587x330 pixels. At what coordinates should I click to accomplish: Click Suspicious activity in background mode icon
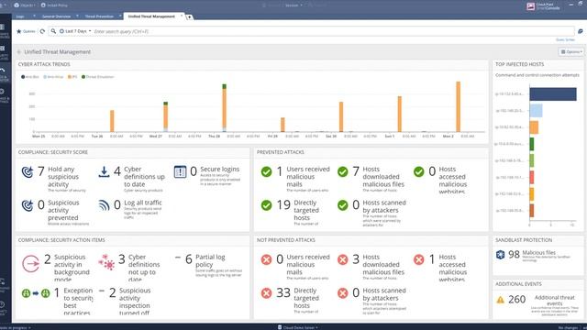pyautogui.click(x=30, y=264)
